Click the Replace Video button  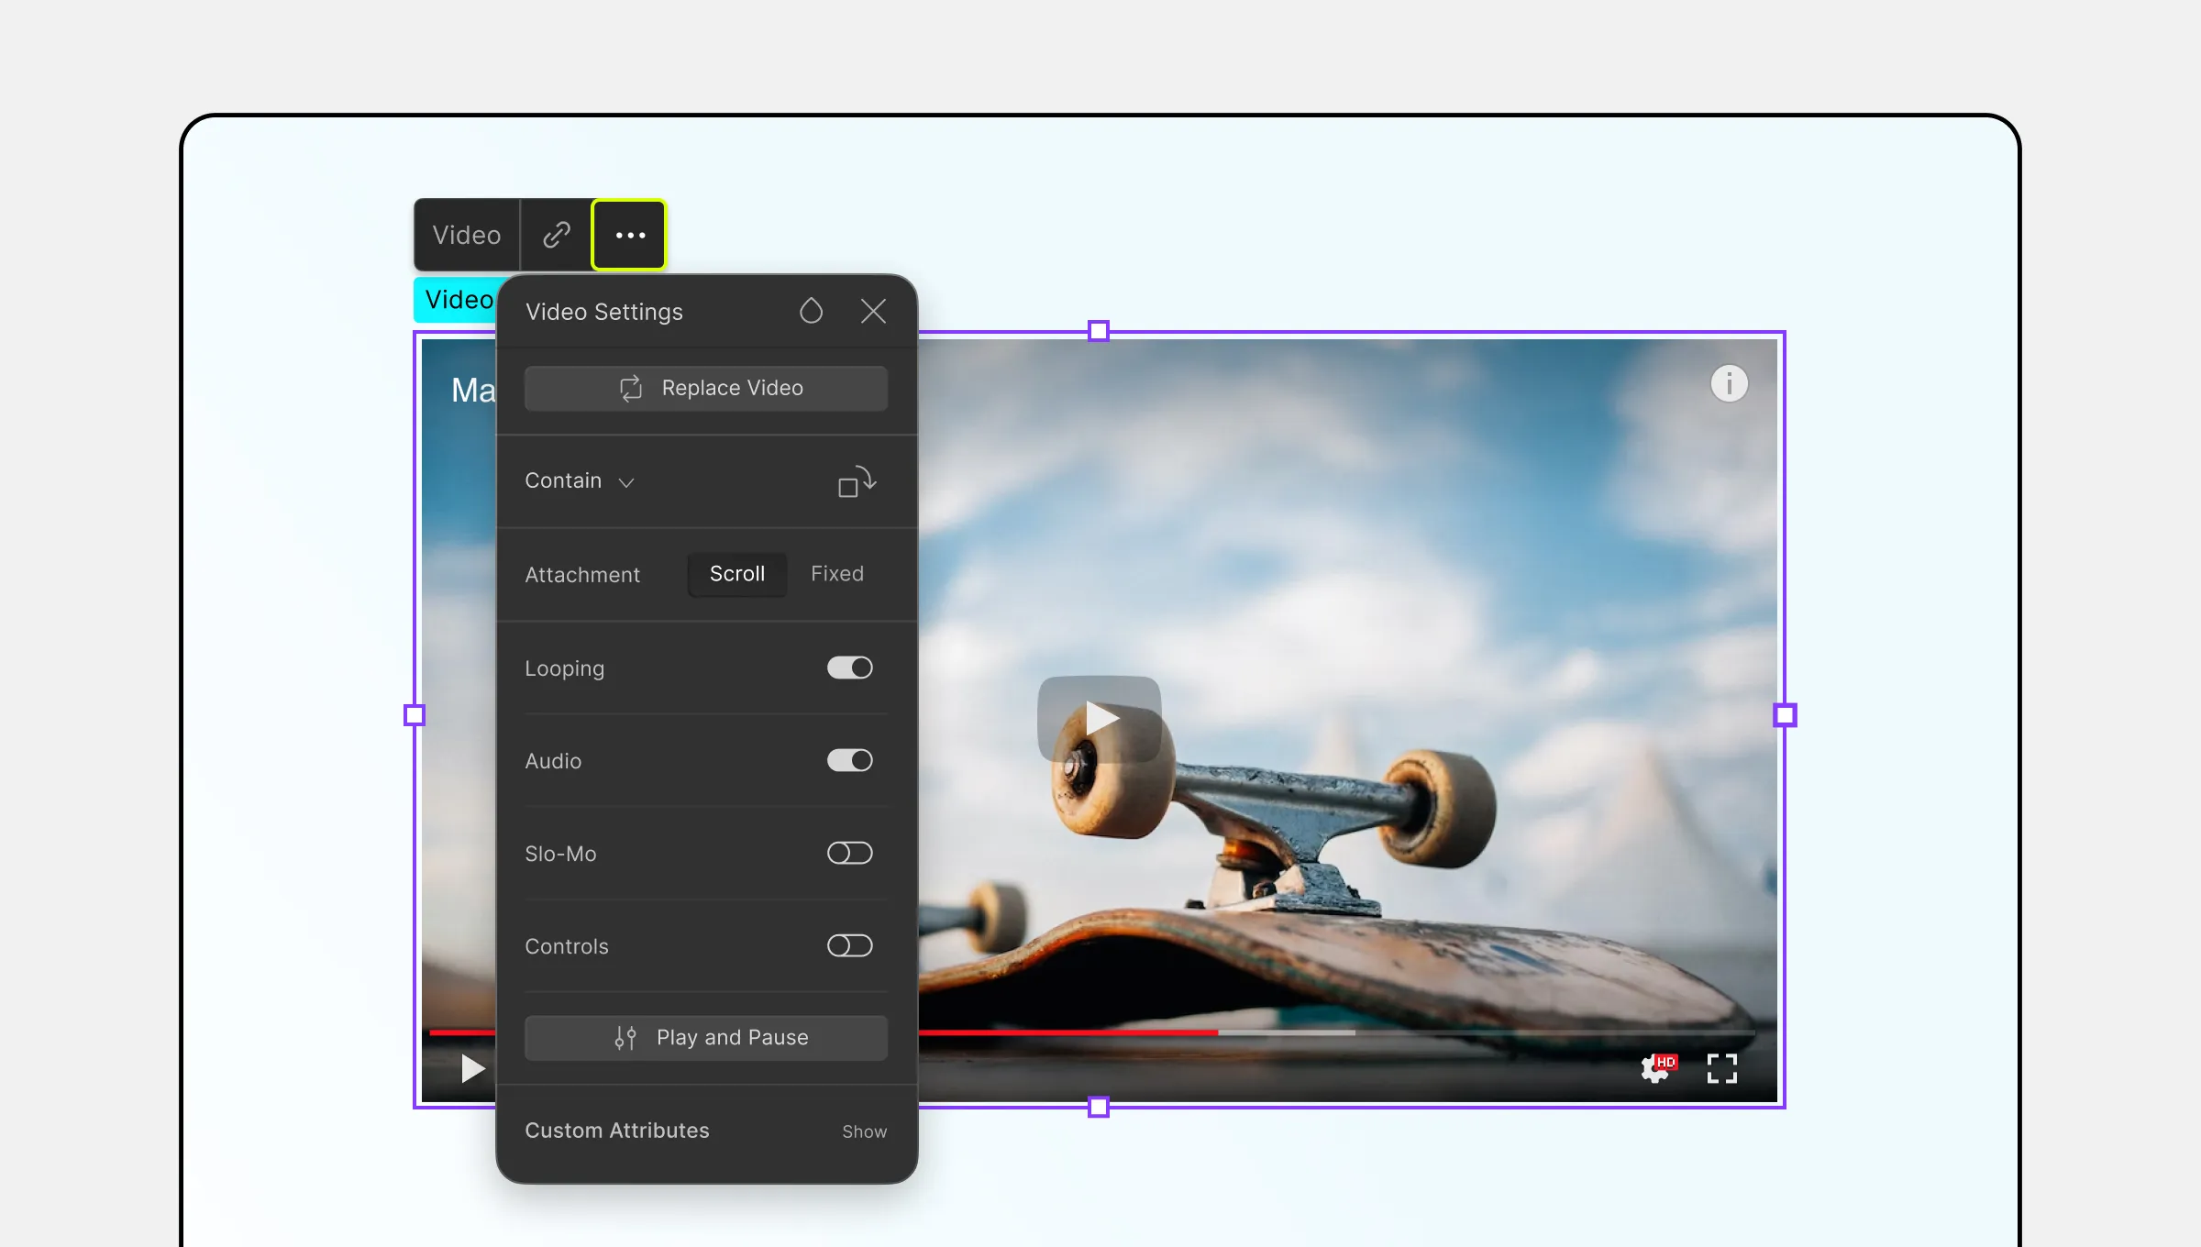pos(707,387)
